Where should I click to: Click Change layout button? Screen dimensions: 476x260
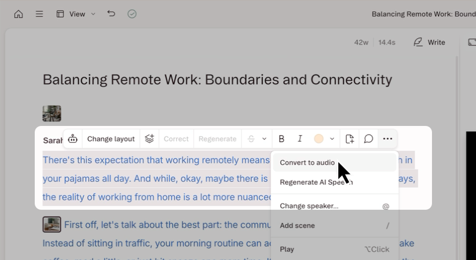[111, 139]
